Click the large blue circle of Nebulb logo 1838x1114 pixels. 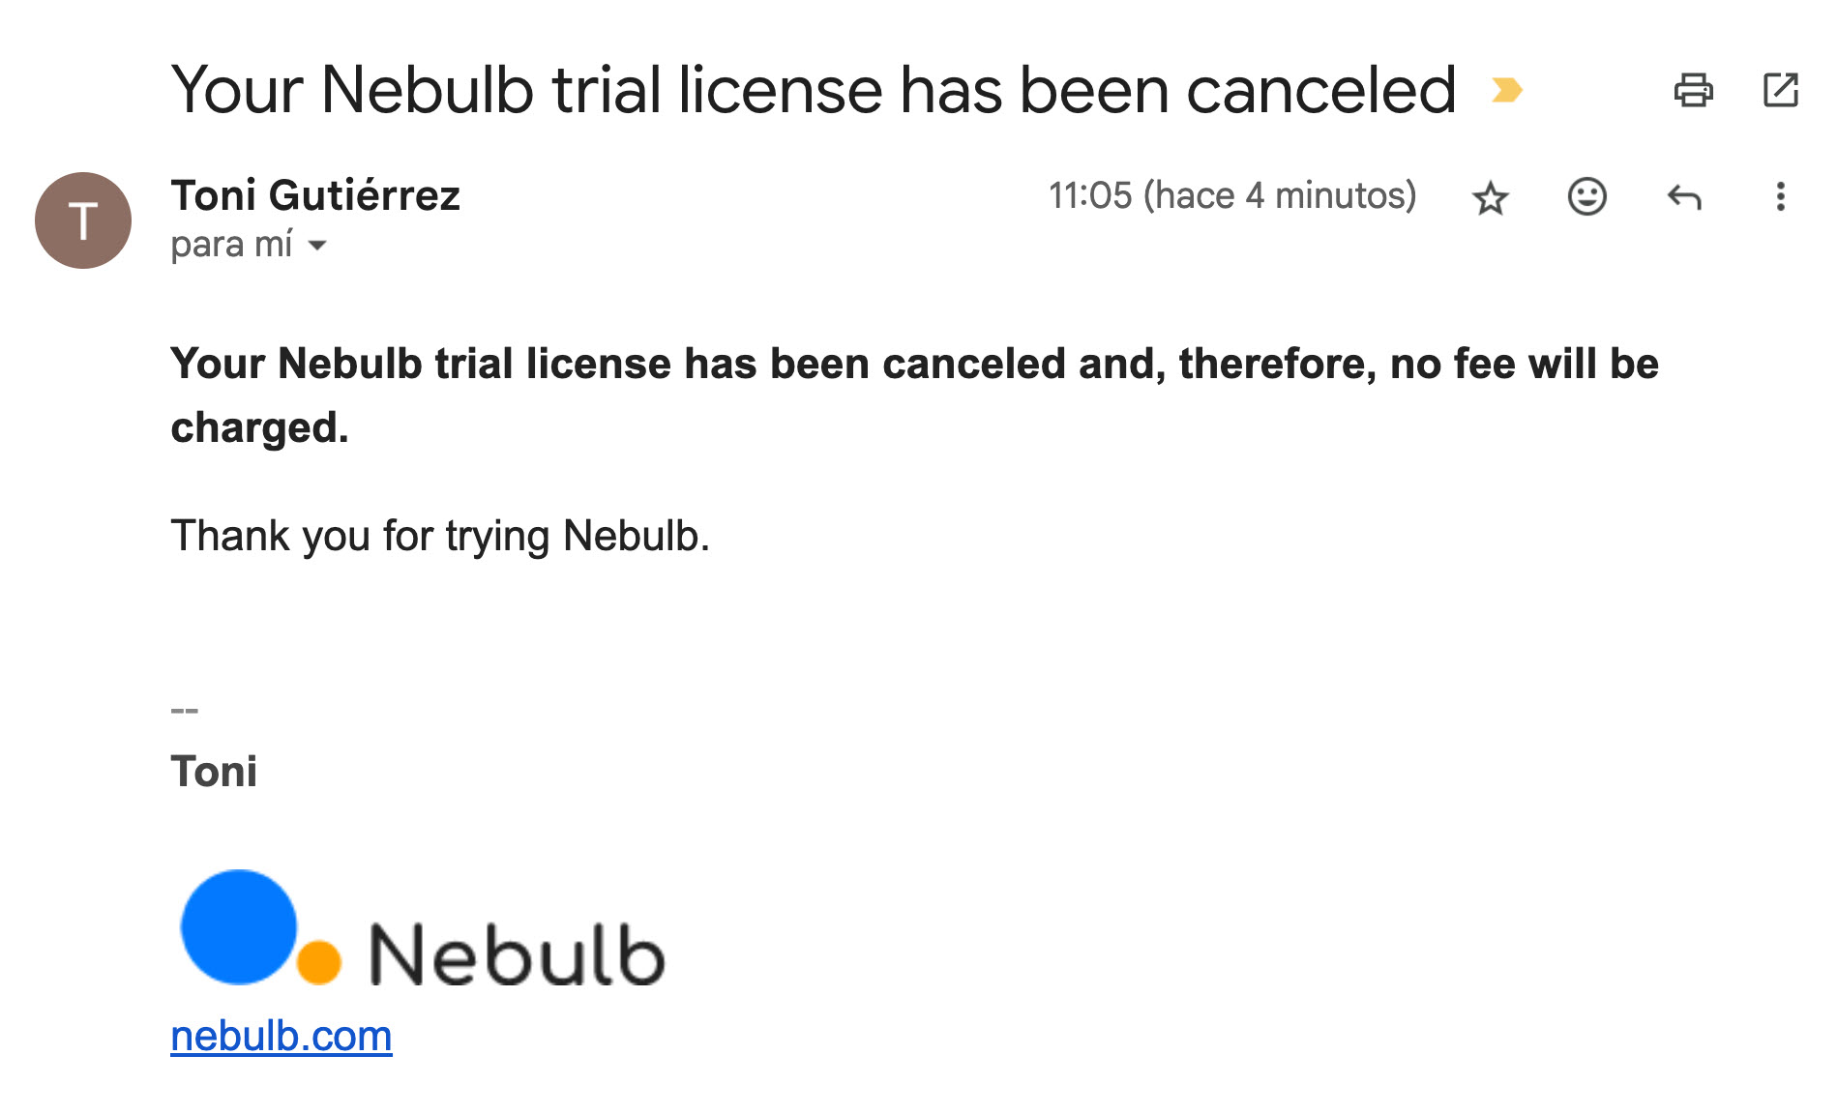[238, 926]
